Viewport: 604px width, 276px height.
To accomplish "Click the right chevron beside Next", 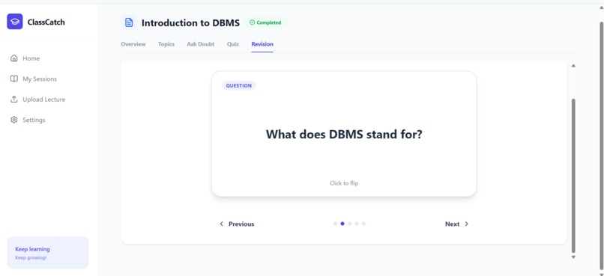I will coord(466,224).
